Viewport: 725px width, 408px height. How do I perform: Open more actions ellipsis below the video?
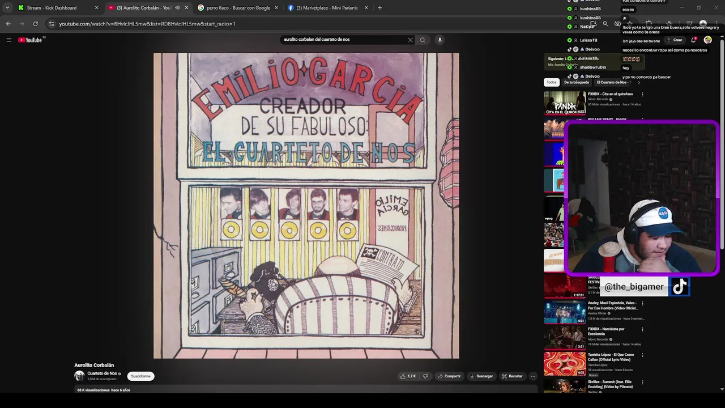coord(532,376)
